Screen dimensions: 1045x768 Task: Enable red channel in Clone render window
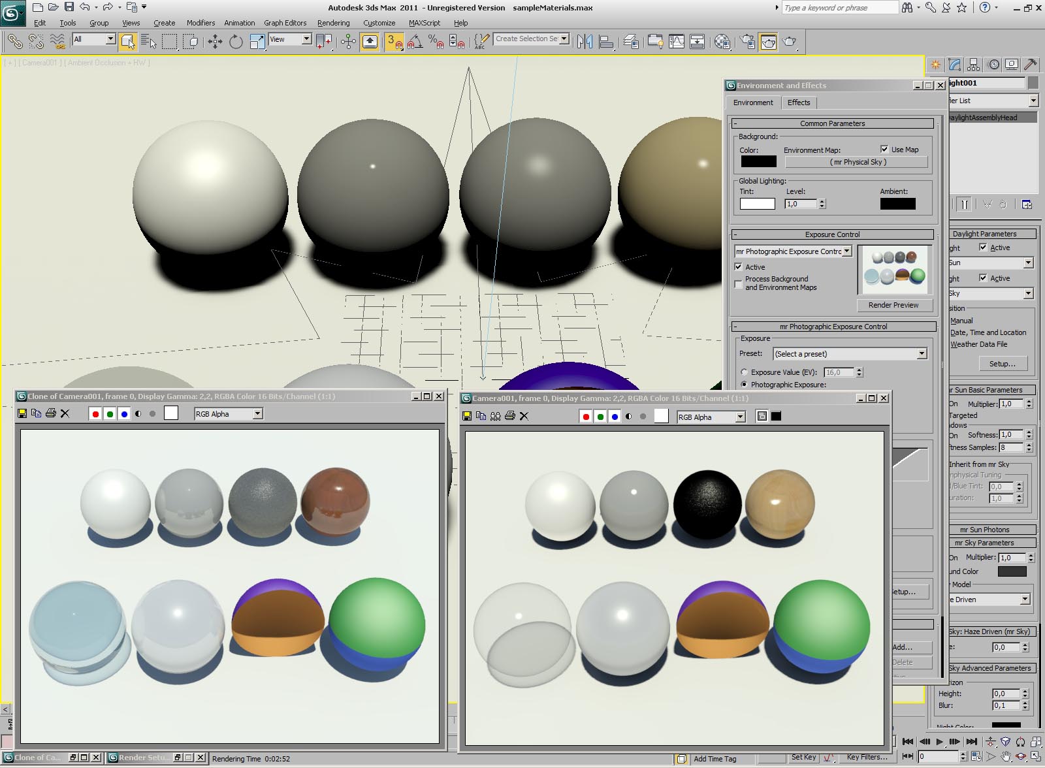tap(95, 413)
